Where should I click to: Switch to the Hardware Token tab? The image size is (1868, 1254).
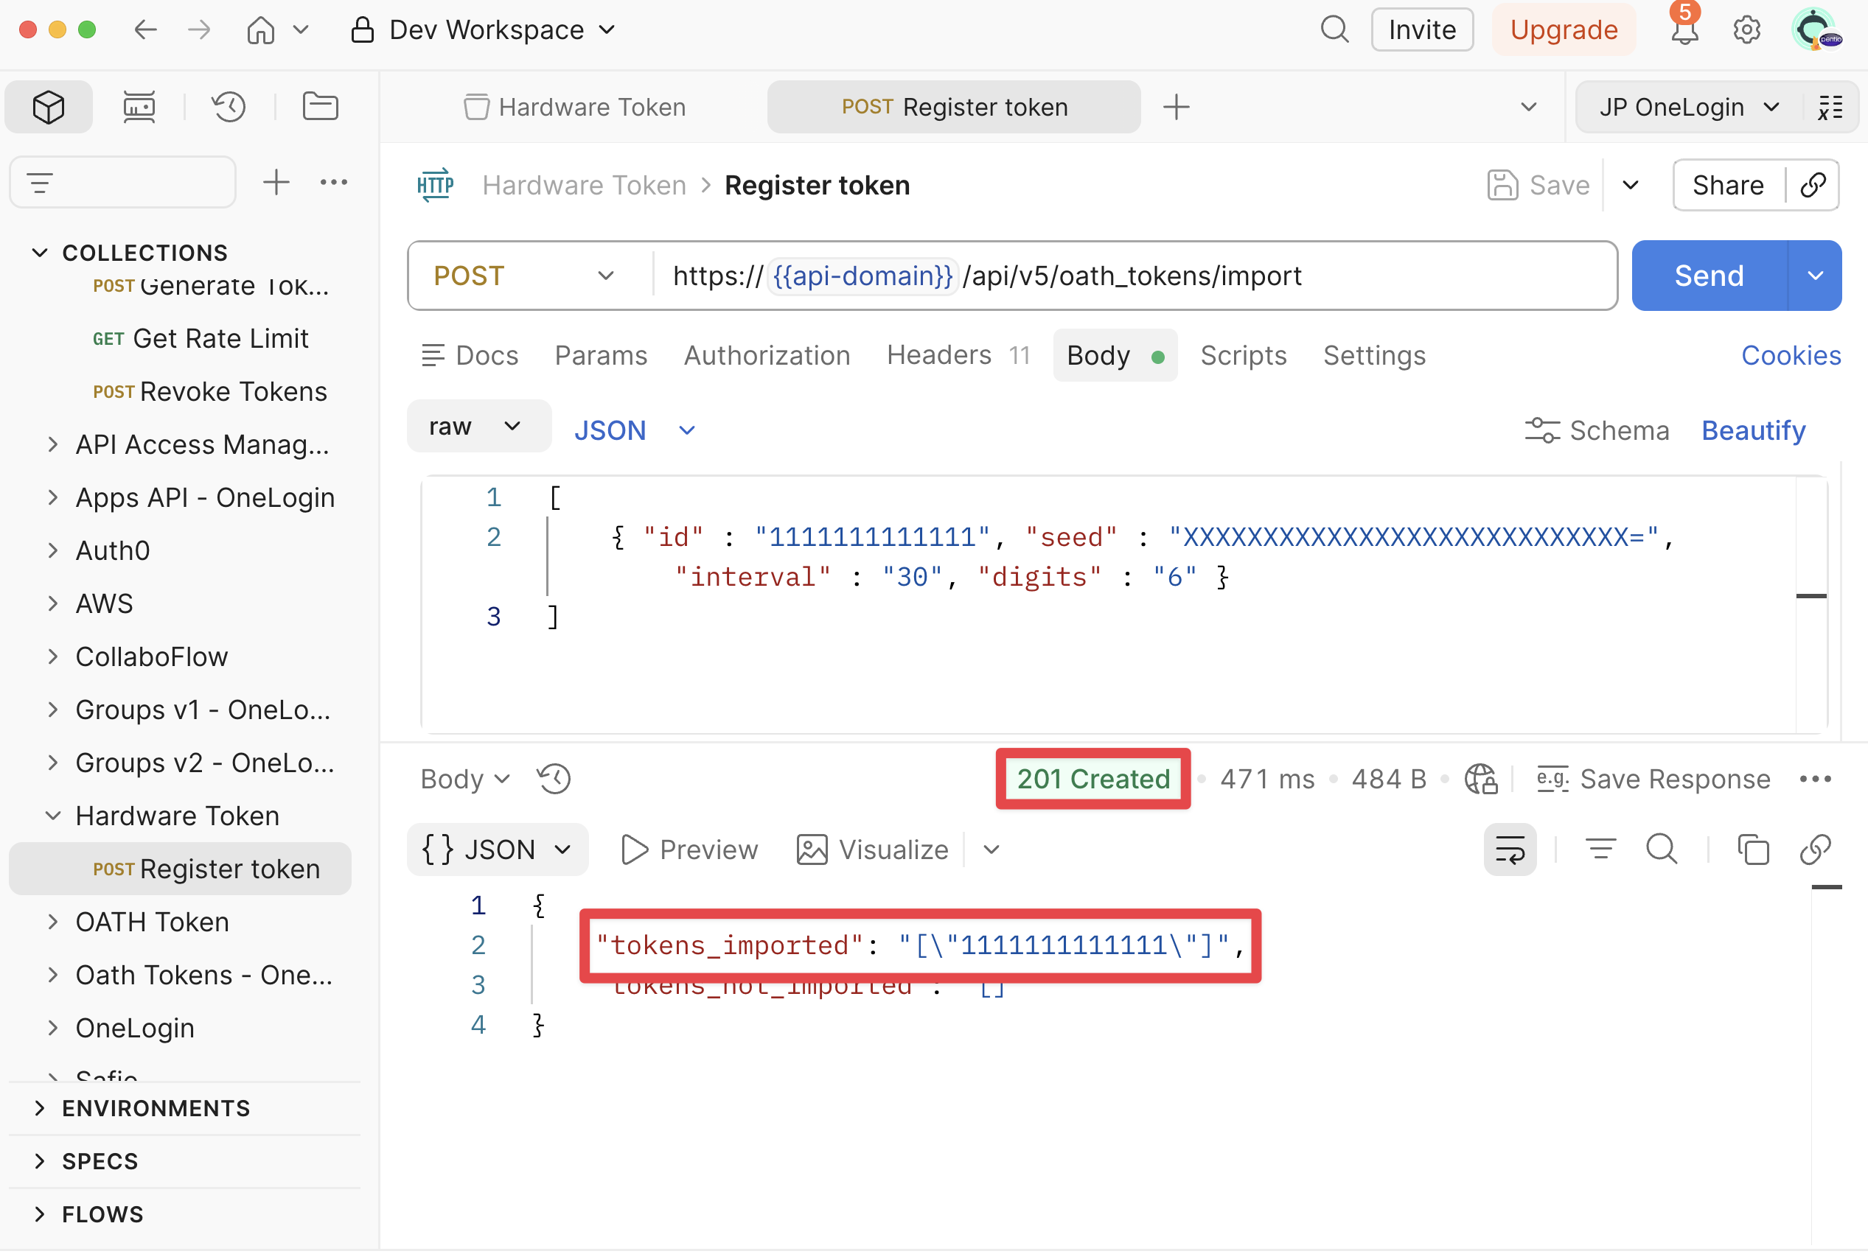(x=575, y=106)
